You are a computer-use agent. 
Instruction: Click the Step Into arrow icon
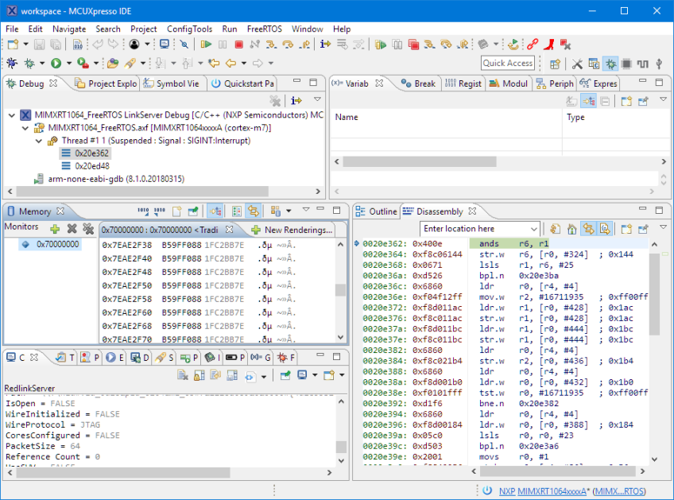(x=271, y=45)
